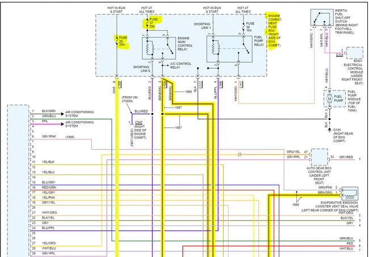Click the YEL/BLK wire label at pin 11

click(x=48, y=162)
